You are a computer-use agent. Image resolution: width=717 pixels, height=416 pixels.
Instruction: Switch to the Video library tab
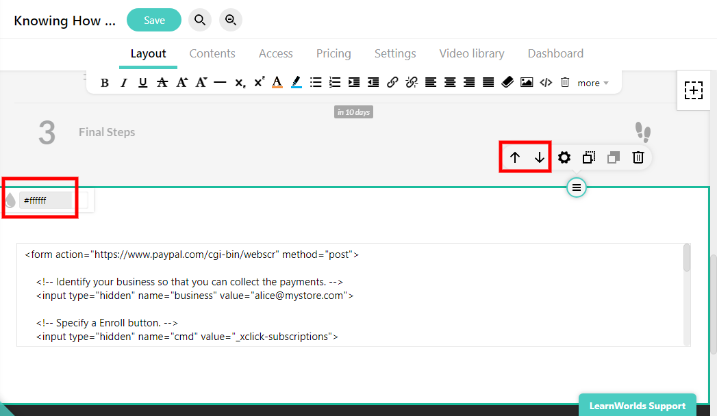(472, 54)
